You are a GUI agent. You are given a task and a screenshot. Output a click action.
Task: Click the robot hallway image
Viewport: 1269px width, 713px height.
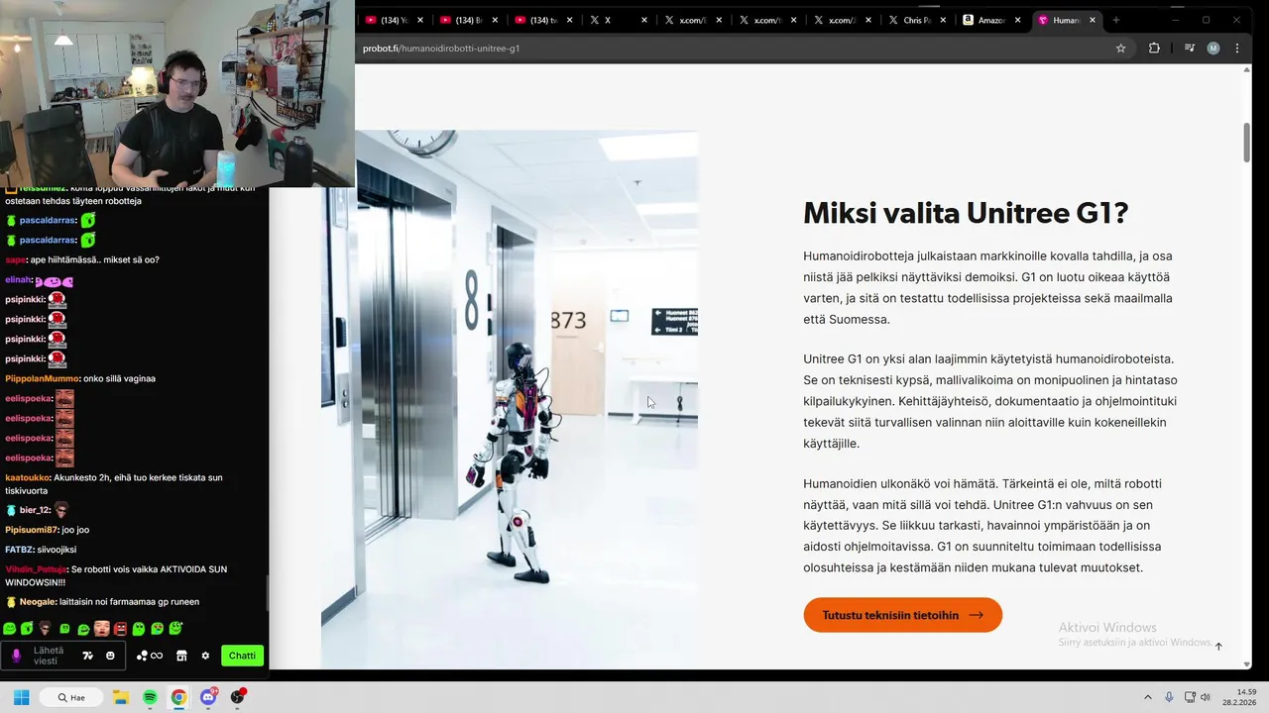click(x=510, y=399)
